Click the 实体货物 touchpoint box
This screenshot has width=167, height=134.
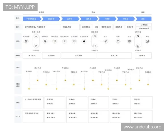tap(78, 56)
